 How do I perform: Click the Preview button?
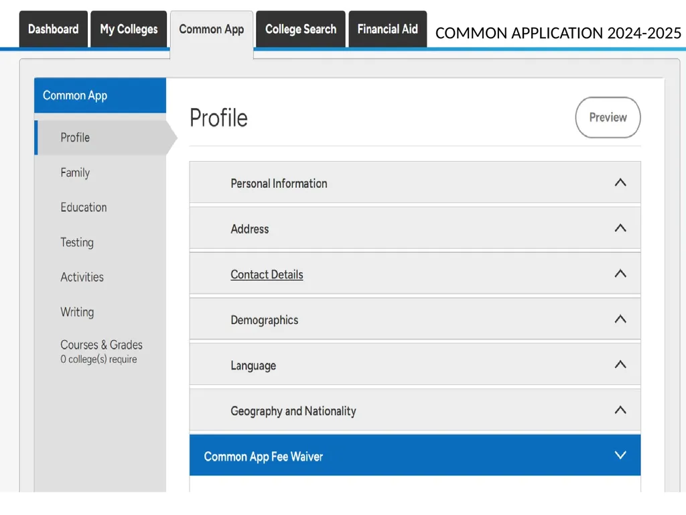(608, 117)
